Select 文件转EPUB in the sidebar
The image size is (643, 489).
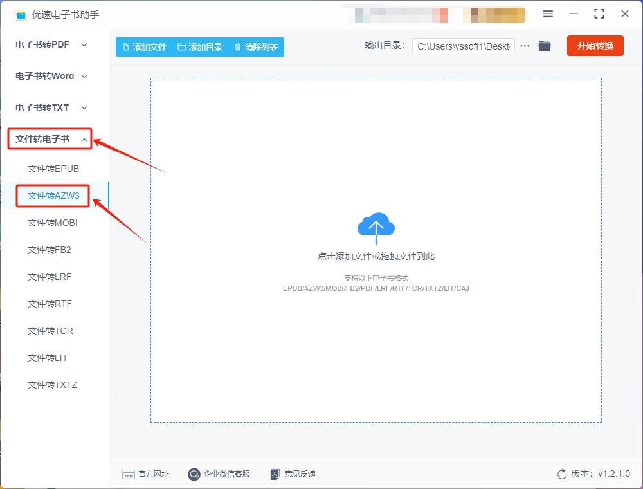53,168
